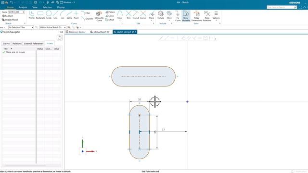Open the Analysis ribbon tab
308x173 pixels.
tap(23, 7)
